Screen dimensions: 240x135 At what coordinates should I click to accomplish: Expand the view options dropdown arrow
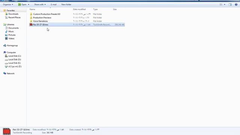click(225, 4)
